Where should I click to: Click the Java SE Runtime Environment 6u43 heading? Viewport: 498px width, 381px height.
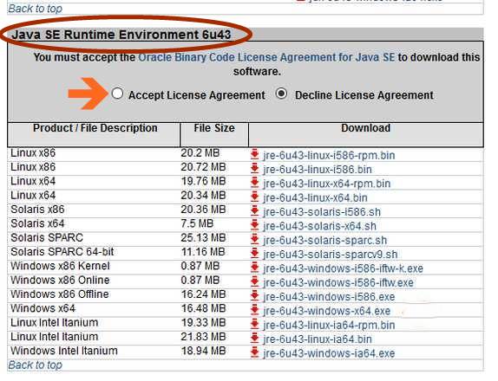click(121, 35)
